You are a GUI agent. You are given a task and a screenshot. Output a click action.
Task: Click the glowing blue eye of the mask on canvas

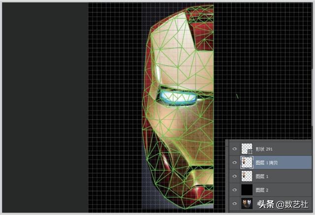[x=178, y=98]
